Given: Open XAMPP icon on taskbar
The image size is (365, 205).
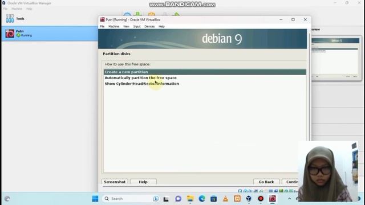Looking at the screenshot, I should tap(237, 199).
